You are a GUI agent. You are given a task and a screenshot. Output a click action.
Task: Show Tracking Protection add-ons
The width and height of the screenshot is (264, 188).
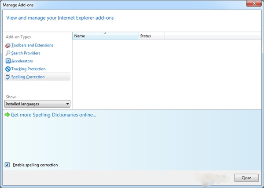(x=28, y=69)
